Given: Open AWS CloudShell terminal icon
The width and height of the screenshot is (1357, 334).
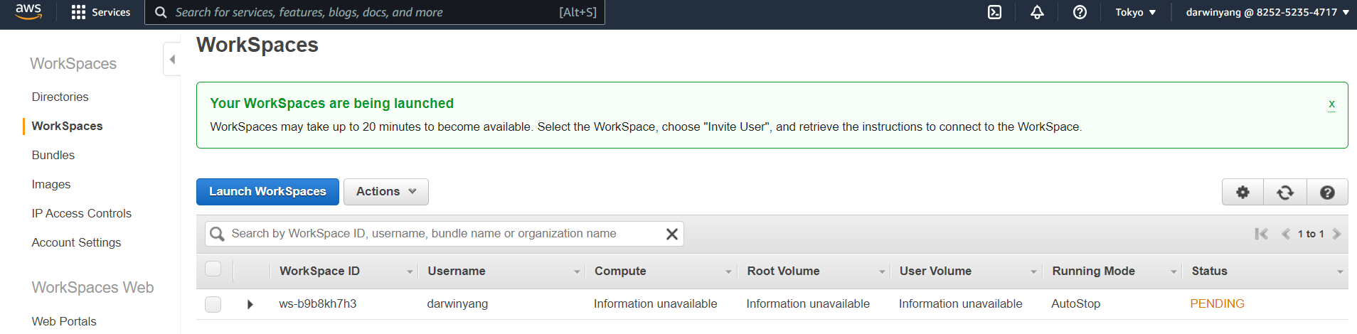Looking at the screenshot, I should pos(994,12).
